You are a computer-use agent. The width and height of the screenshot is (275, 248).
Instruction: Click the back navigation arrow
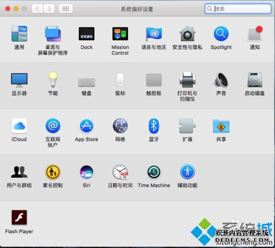coord(37,9)
